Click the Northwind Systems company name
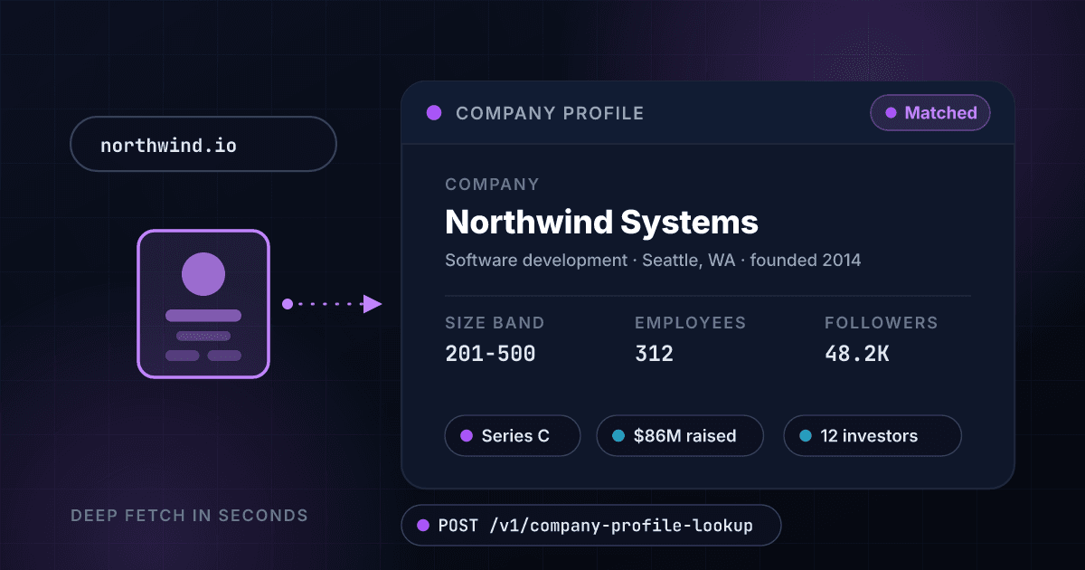Screen dimensions: 1085x570 pyautogui.click(x=601, y=222)
